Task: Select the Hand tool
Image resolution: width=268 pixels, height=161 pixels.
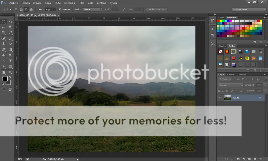Action: [x=4, y=73]
